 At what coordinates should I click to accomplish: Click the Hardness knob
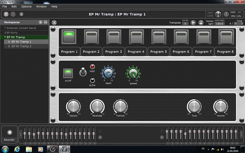[x=97, y=106]
